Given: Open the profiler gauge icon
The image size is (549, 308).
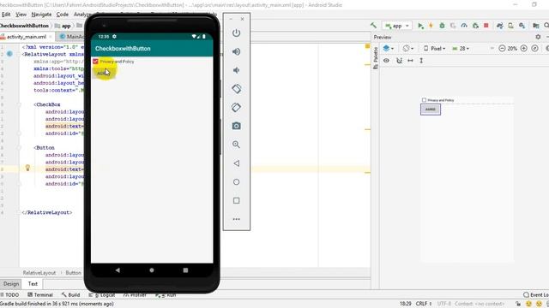Looking at the screenshot, I should [x=464, y=26].
